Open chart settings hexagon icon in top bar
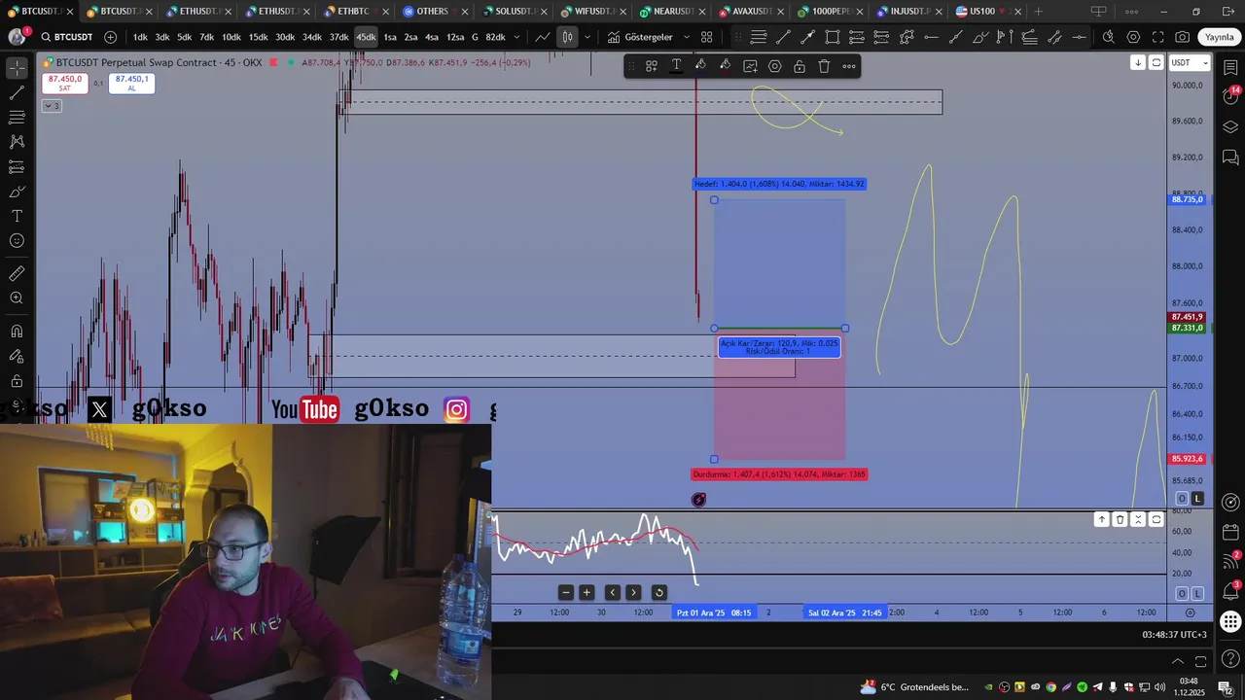The width and height of the screenshot is (1245, 700). point(1133,37)
